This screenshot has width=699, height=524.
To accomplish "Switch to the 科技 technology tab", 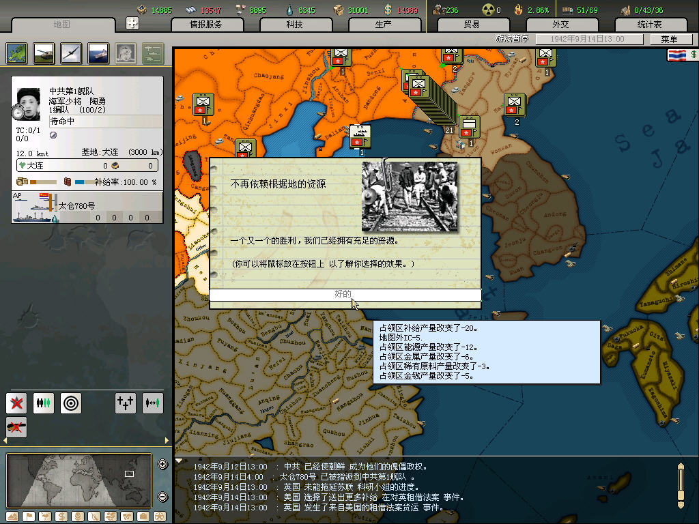I will [x=294, y=25].
